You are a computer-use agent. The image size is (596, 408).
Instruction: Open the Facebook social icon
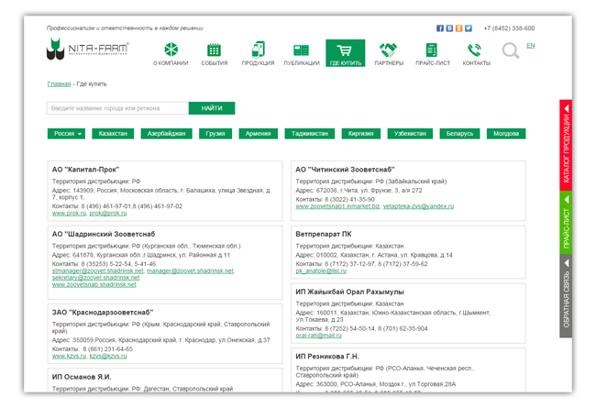[440, 28]
